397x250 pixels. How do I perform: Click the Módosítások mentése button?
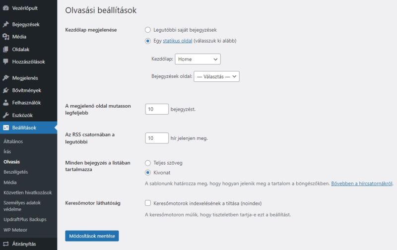click(92, 236)
